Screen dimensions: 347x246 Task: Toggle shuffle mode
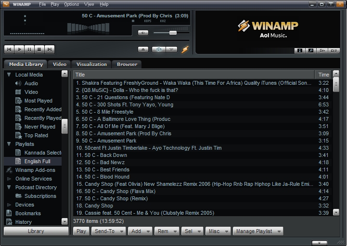(158, 49)
